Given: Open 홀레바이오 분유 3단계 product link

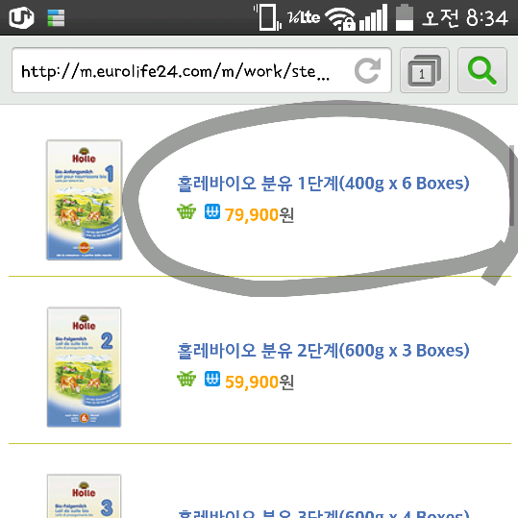Looking at the screenshot, I should click(x=323, y=513).
